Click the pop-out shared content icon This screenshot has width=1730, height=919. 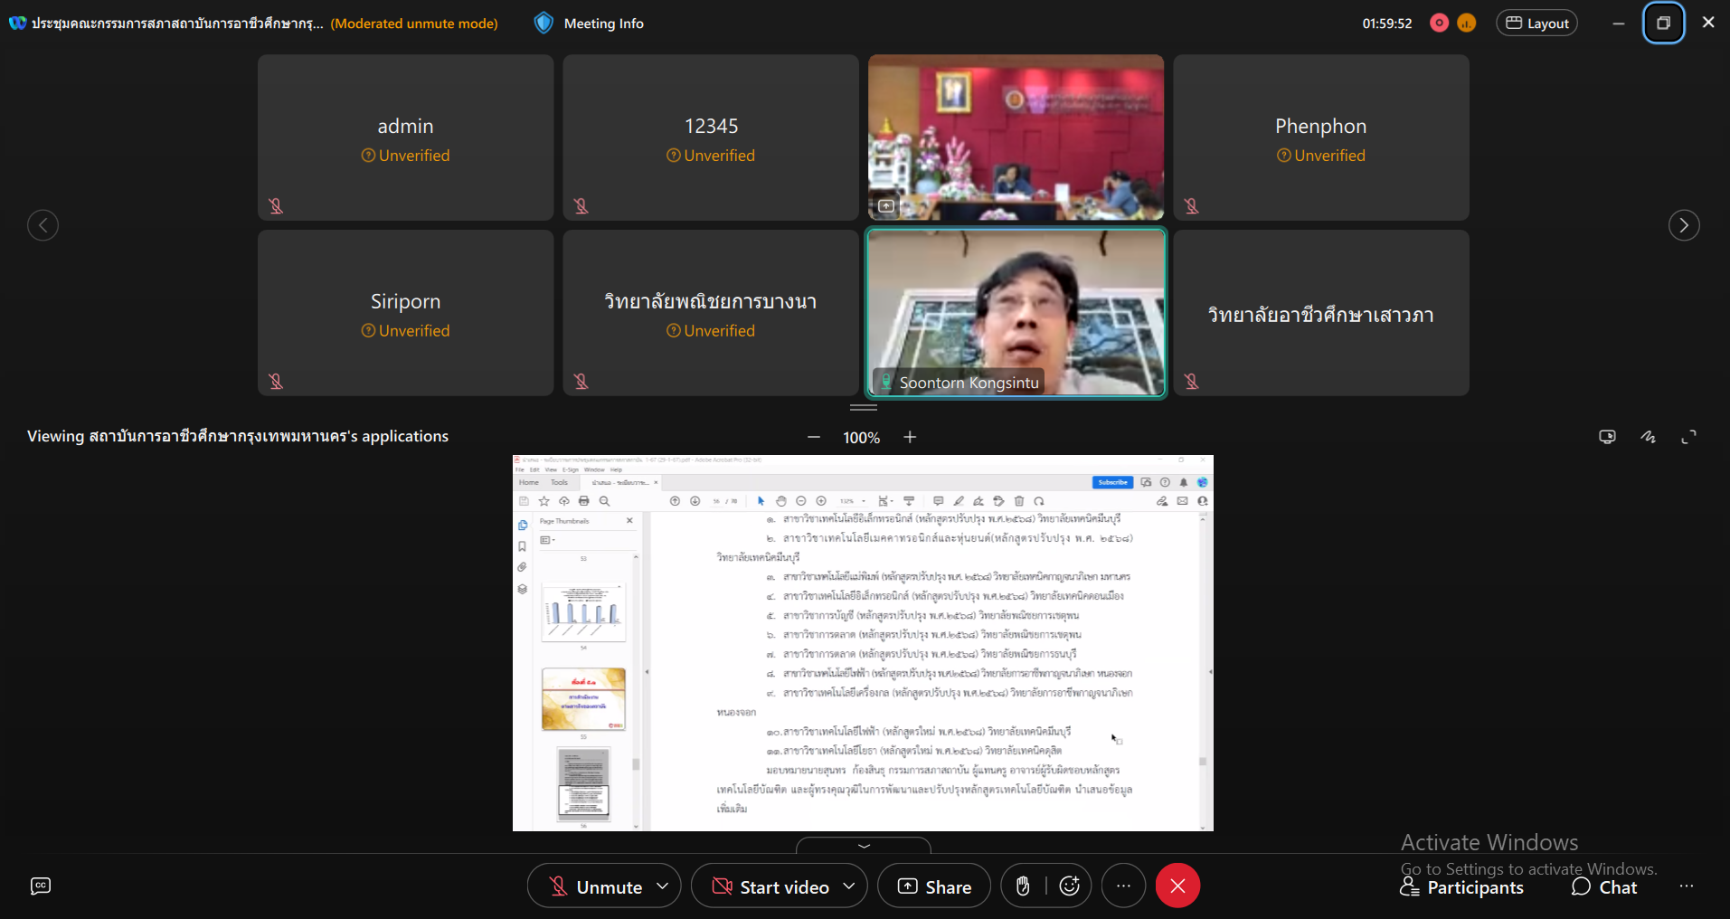point(1607,437)
